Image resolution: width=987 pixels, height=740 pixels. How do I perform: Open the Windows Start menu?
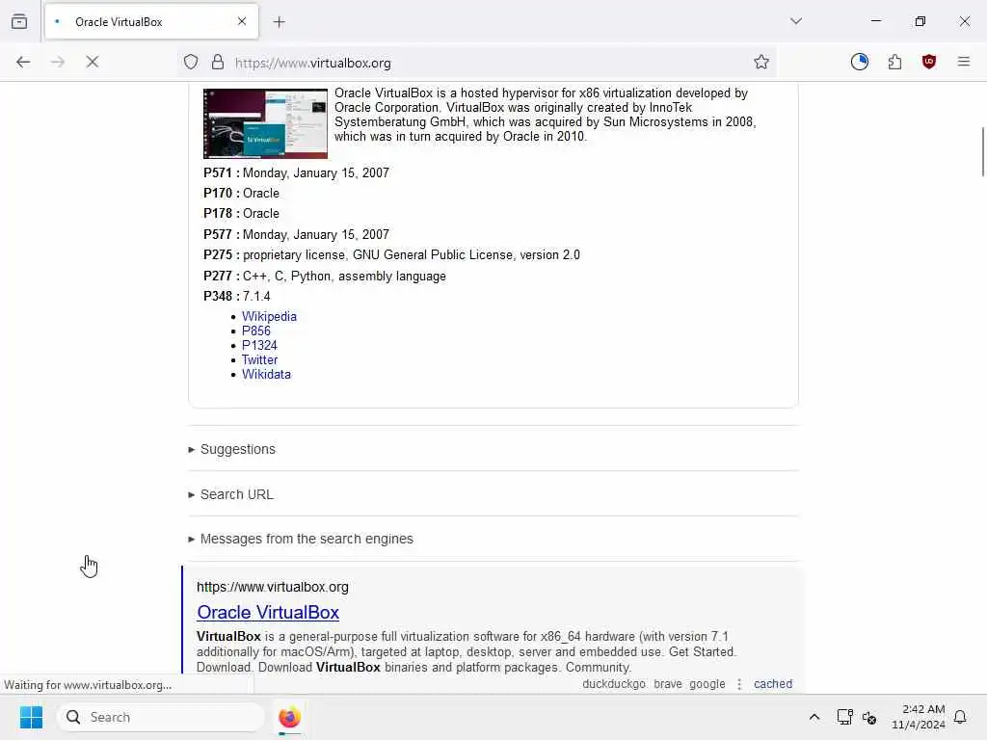[x=31, y=717]
